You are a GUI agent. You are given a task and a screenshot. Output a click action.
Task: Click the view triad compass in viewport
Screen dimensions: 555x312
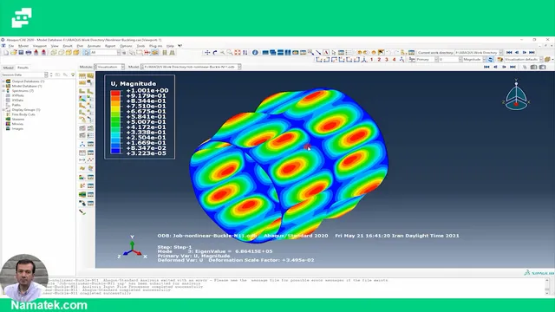pyautogui.click(x=516, y=95)
